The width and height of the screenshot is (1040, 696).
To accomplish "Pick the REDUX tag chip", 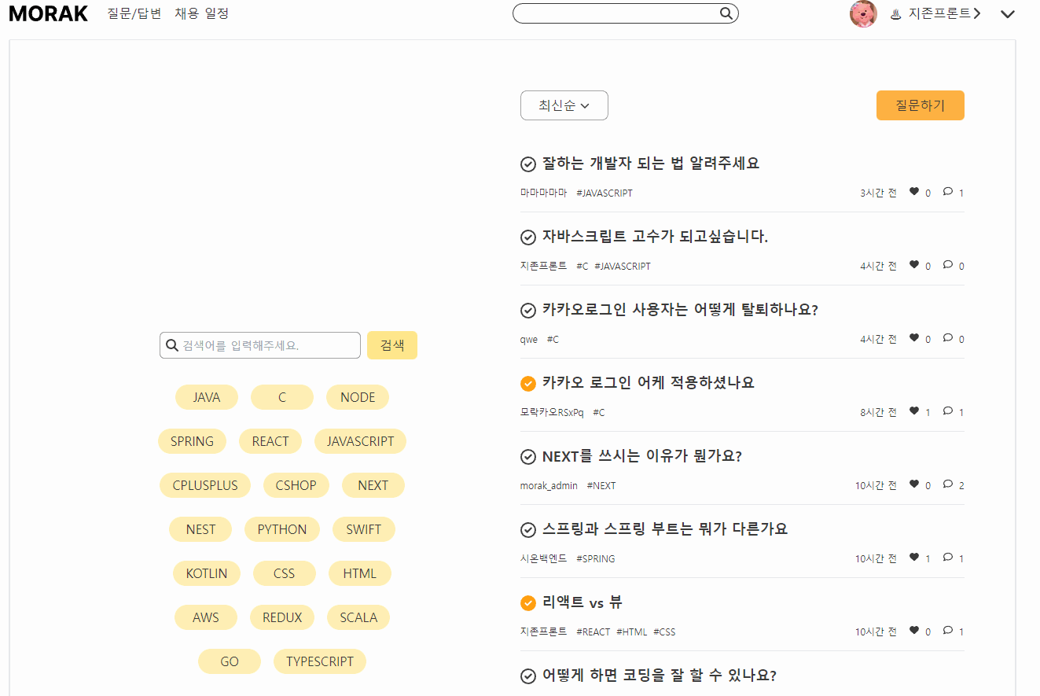I will point(282,617).
